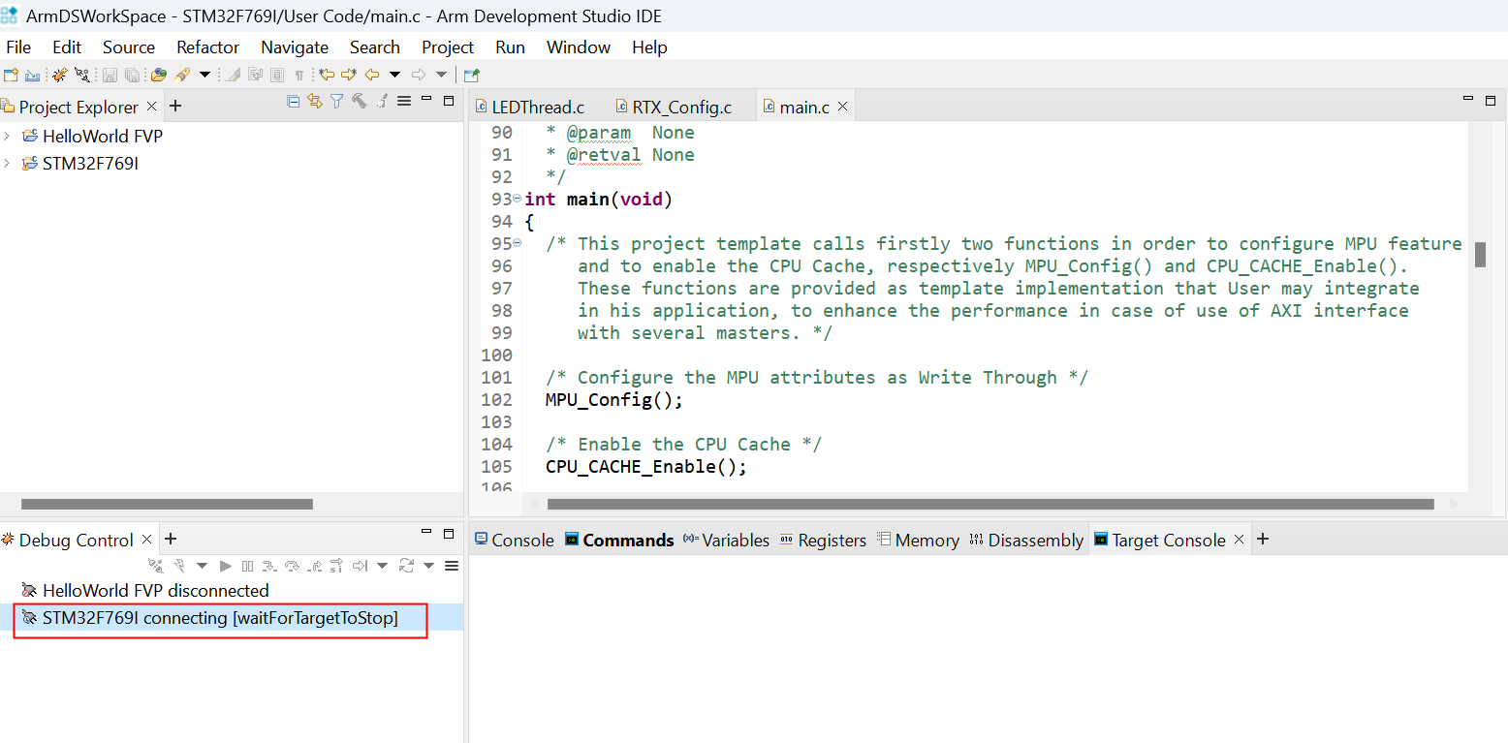Click Collapse All in Project Explorer
The width and height of the screenshot is (1508, 743).
coord(294,102)
